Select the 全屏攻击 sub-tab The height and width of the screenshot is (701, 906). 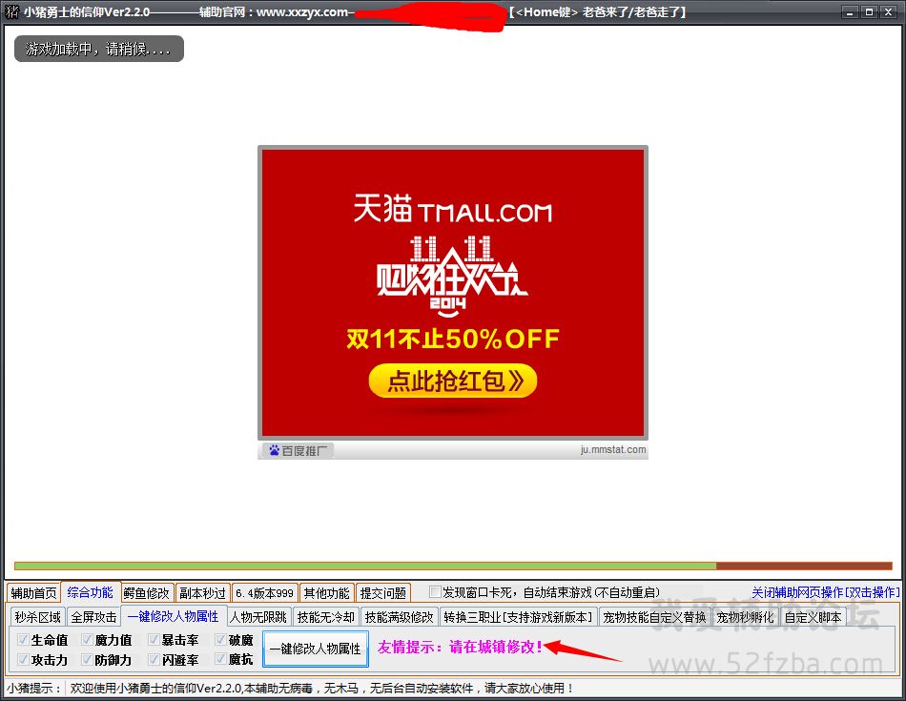point(93,617)
